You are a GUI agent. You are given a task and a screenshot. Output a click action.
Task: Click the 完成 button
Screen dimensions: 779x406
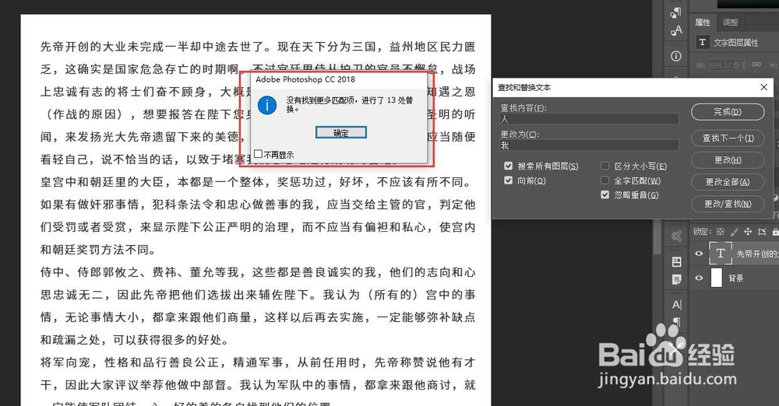[x=728, y=112]
